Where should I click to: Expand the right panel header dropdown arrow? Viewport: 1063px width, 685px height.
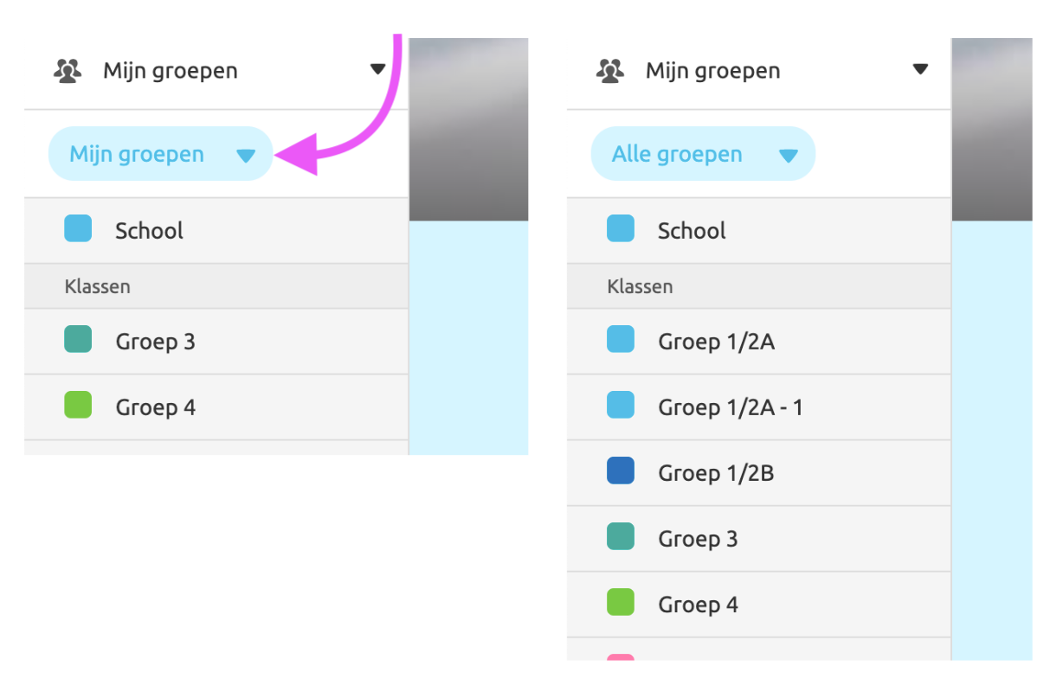[920, 69]
